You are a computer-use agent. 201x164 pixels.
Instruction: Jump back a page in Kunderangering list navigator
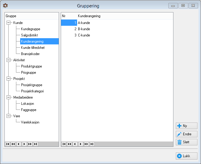[69, 144]
